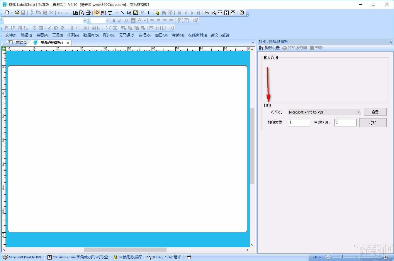The width and height of the screenshot is (394, 261).
Task: Open the font size dropdown
Action: click(x=108, y=20)
